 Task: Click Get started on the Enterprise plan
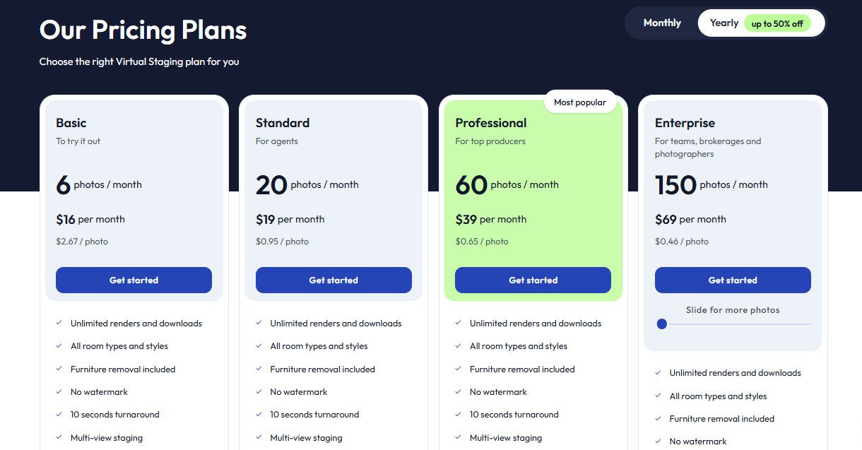[x=733, y=280]
